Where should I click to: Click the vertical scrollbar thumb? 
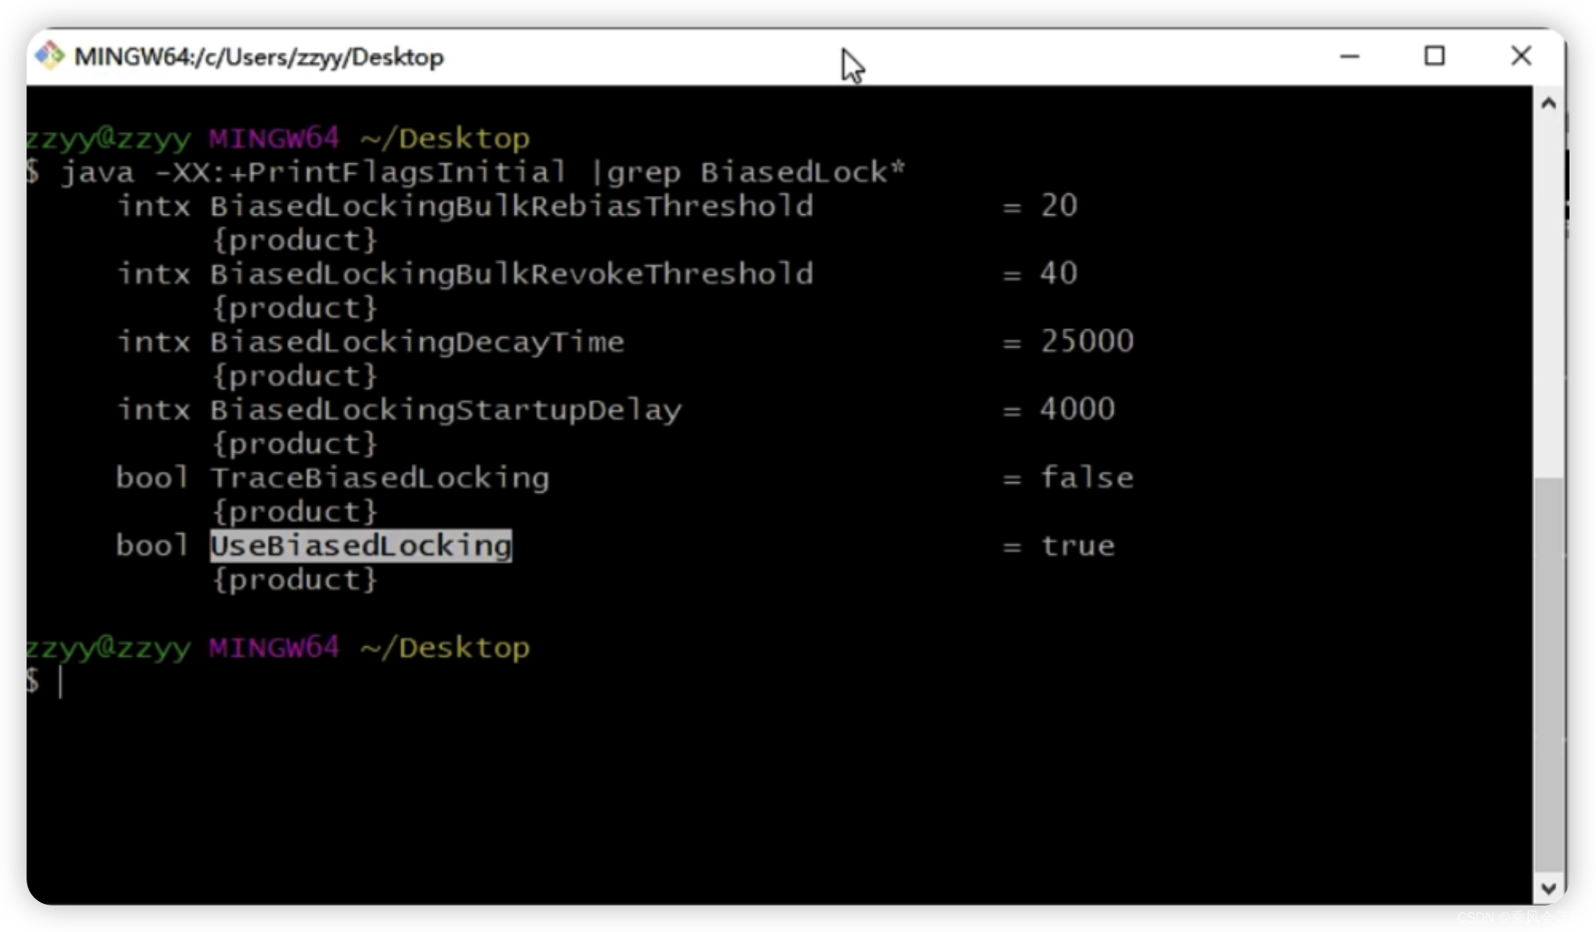[x=1548, y=674]
